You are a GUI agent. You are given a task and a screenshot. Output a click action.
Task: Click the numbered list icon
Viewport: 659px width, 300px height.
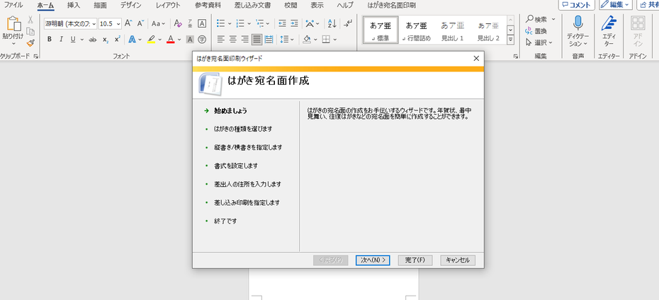[x=240, y=23]
